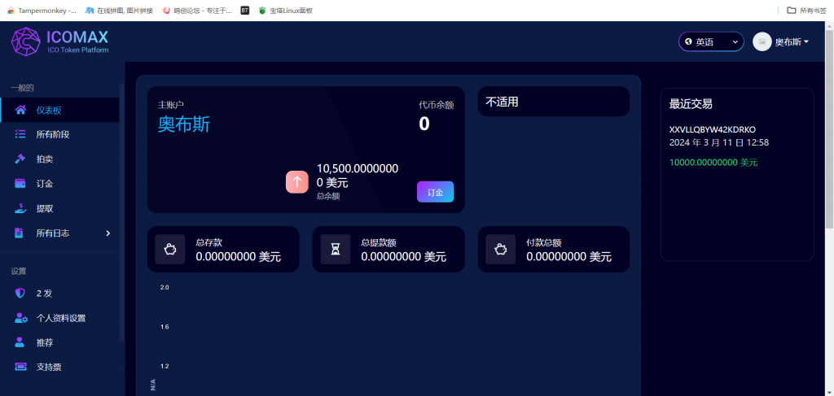The width and height of the screenshot is (834, 396).
Task: Click the wallet icon beside 订金
Action: coord(20,184)
